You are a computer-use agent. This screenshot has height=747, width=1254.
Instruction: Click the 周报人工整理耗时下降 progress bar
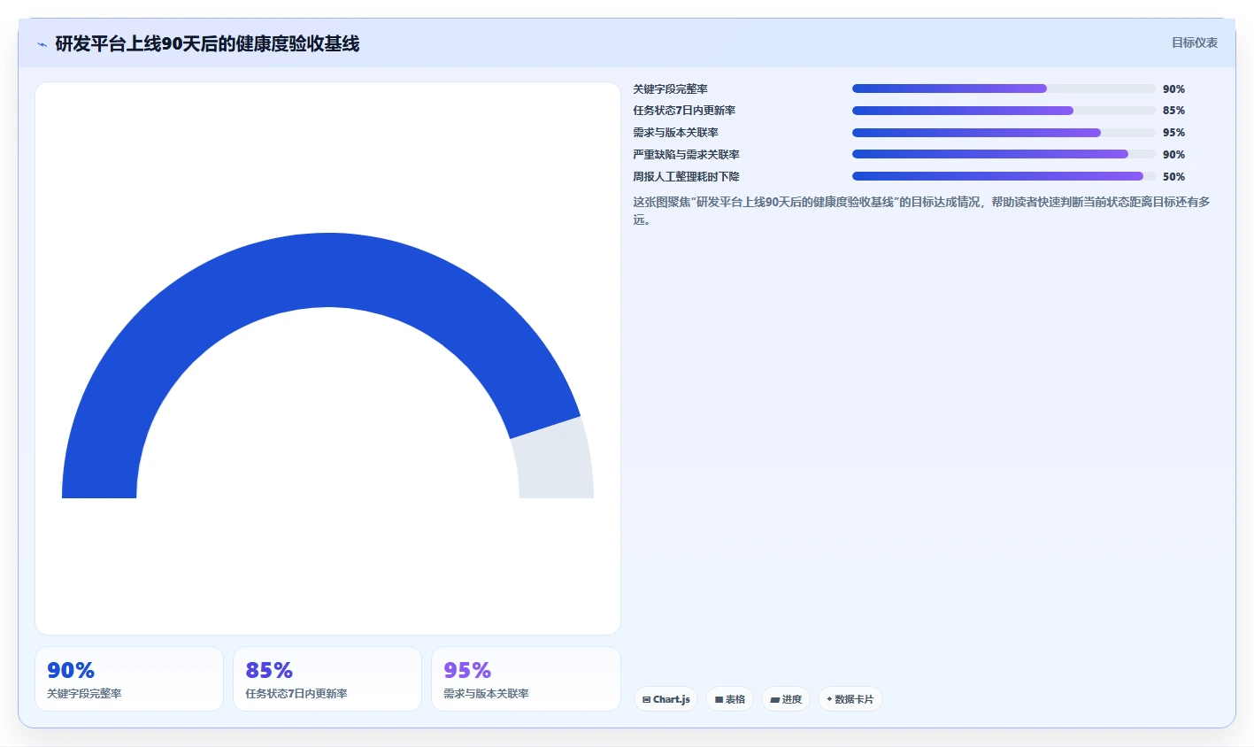pos(1004,176)
